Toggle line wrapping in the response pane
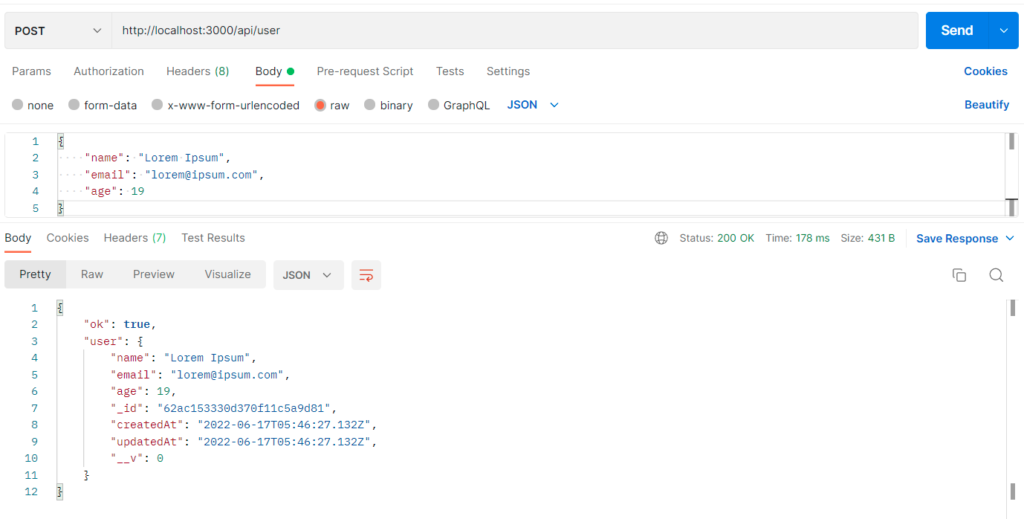Viewport: 1024px width, 519px height. tap(366, 275)
